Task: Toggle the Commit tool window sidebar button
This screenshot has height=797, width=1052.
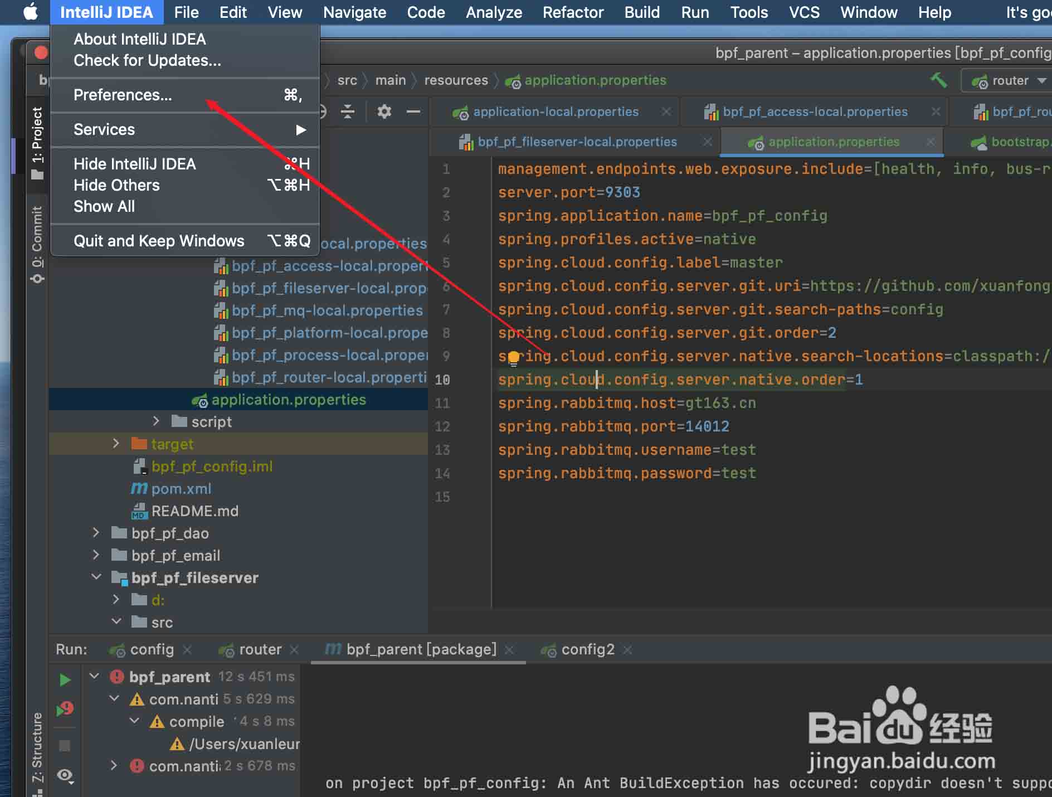Action: tap(37, 244)
